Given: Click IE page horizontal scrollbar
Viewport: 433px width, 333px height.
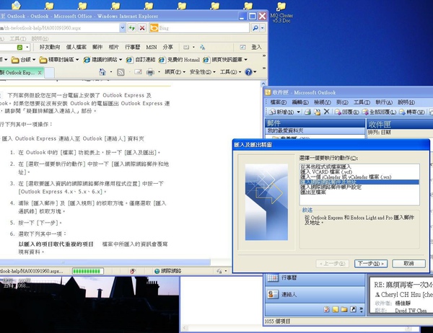Looking at the screenshot, I should 105,262.
